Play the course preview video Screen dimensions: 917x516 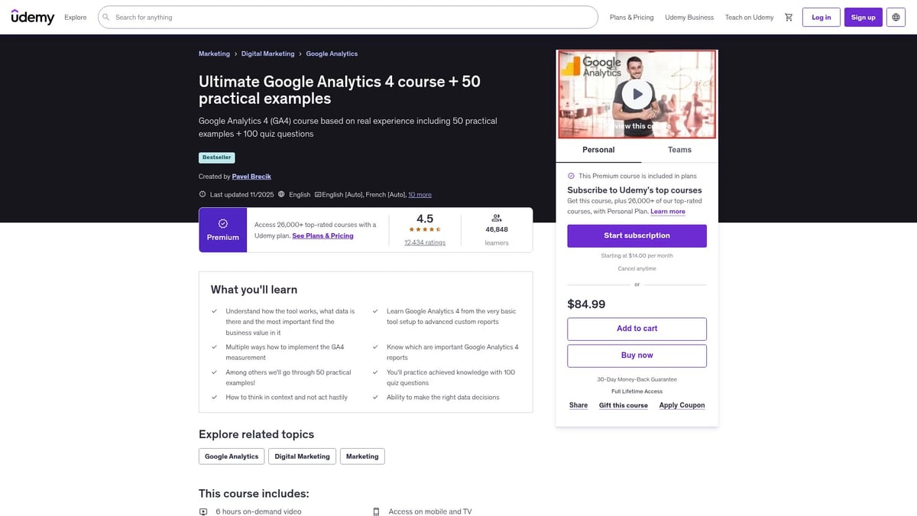[x=637, y=92]
